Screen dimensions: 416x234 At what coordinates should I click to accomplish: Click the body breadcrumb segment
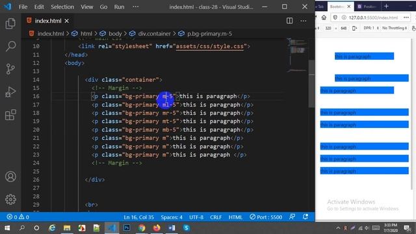point(115,34)
